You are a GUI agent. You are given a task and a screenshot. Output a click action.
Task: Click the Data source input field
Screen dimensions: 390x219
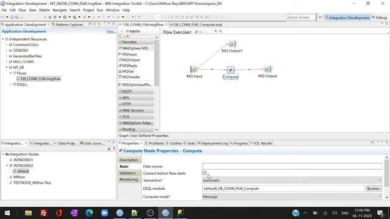click(x=292, y=166)
